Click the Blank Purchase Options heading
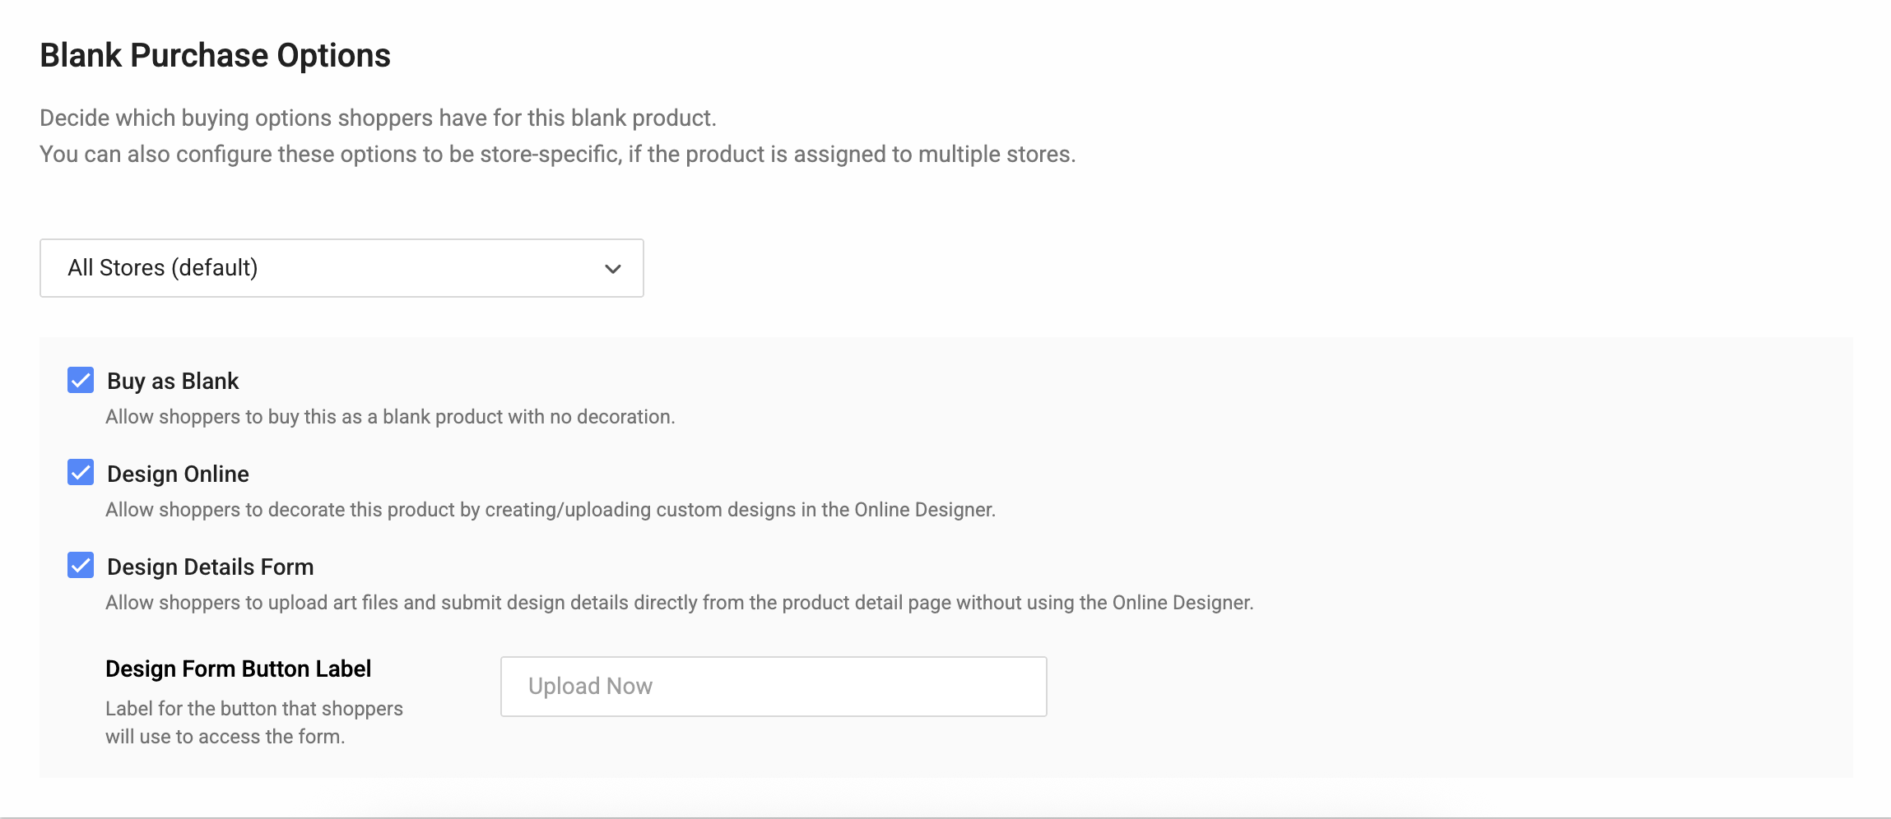 (216, 54)
